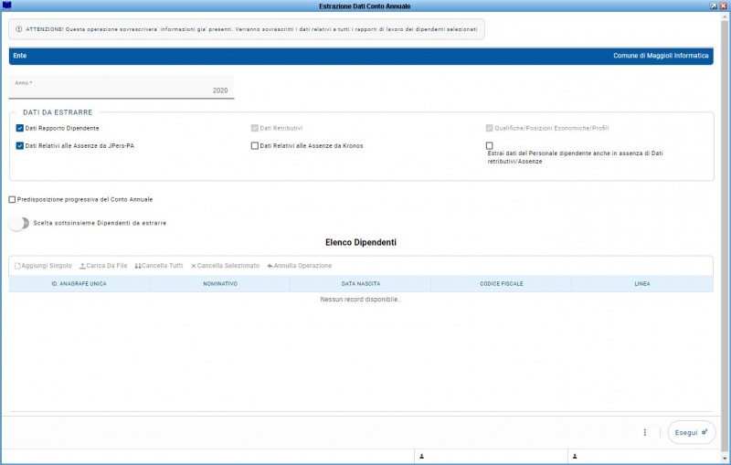Check Estrai dati del Personale dipendente option
Viewport: 731px width, 465px height.
click(x=490, y=145)
